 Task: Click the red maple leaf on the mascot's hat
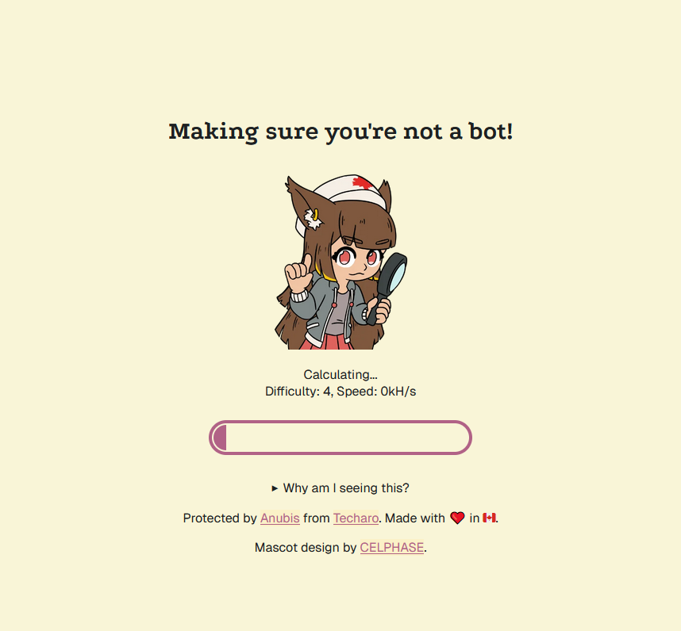[366, 183]
